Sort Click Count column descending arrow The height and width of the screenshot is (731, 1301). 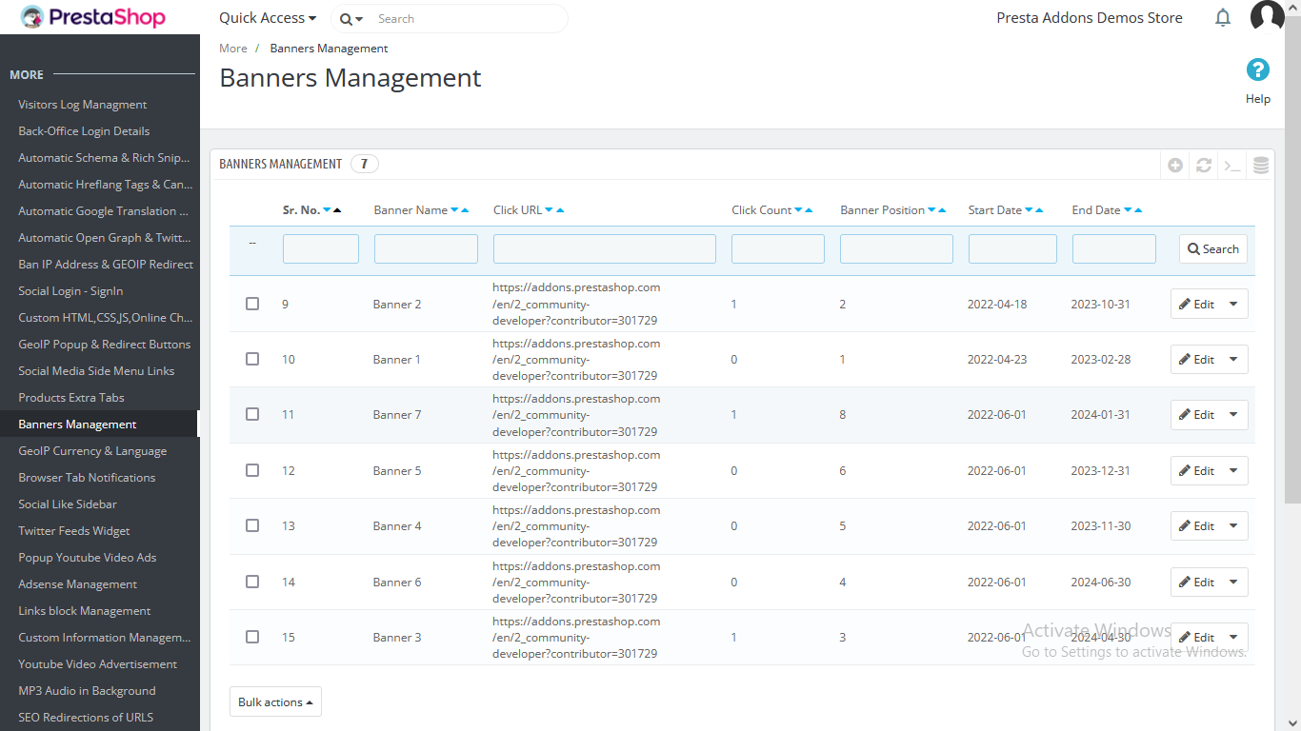tap(798, 210)
